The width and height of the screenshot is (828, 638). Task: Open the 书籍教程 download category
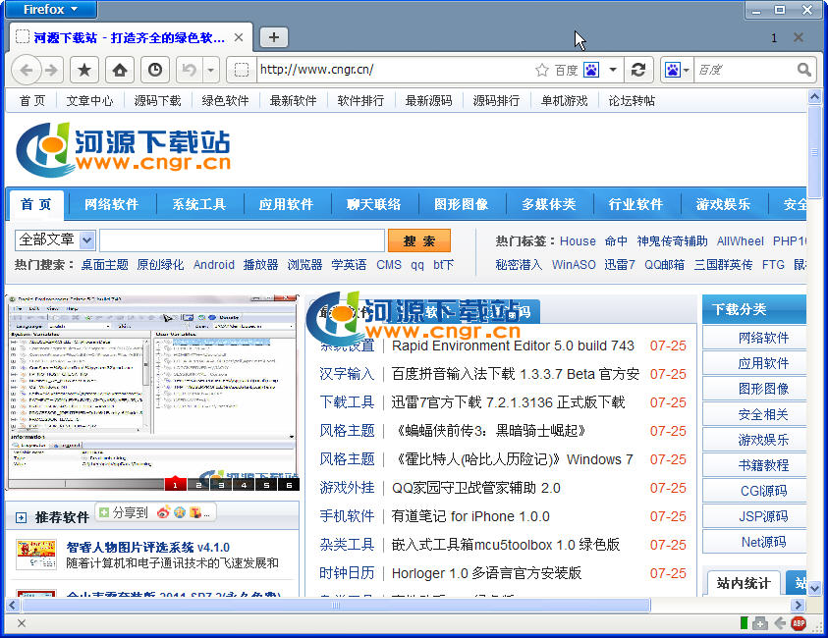(x=763, y=465)
